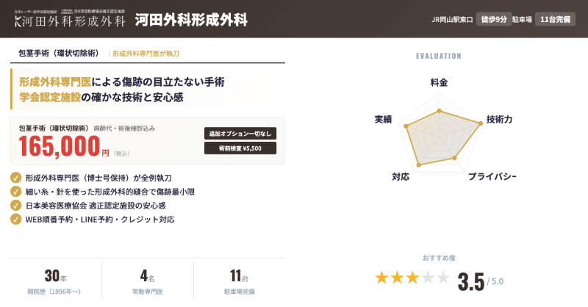This screenshot has height=307, width=588.
Task: Click the 料金 label on radar chart
Action: pos(439,82)
